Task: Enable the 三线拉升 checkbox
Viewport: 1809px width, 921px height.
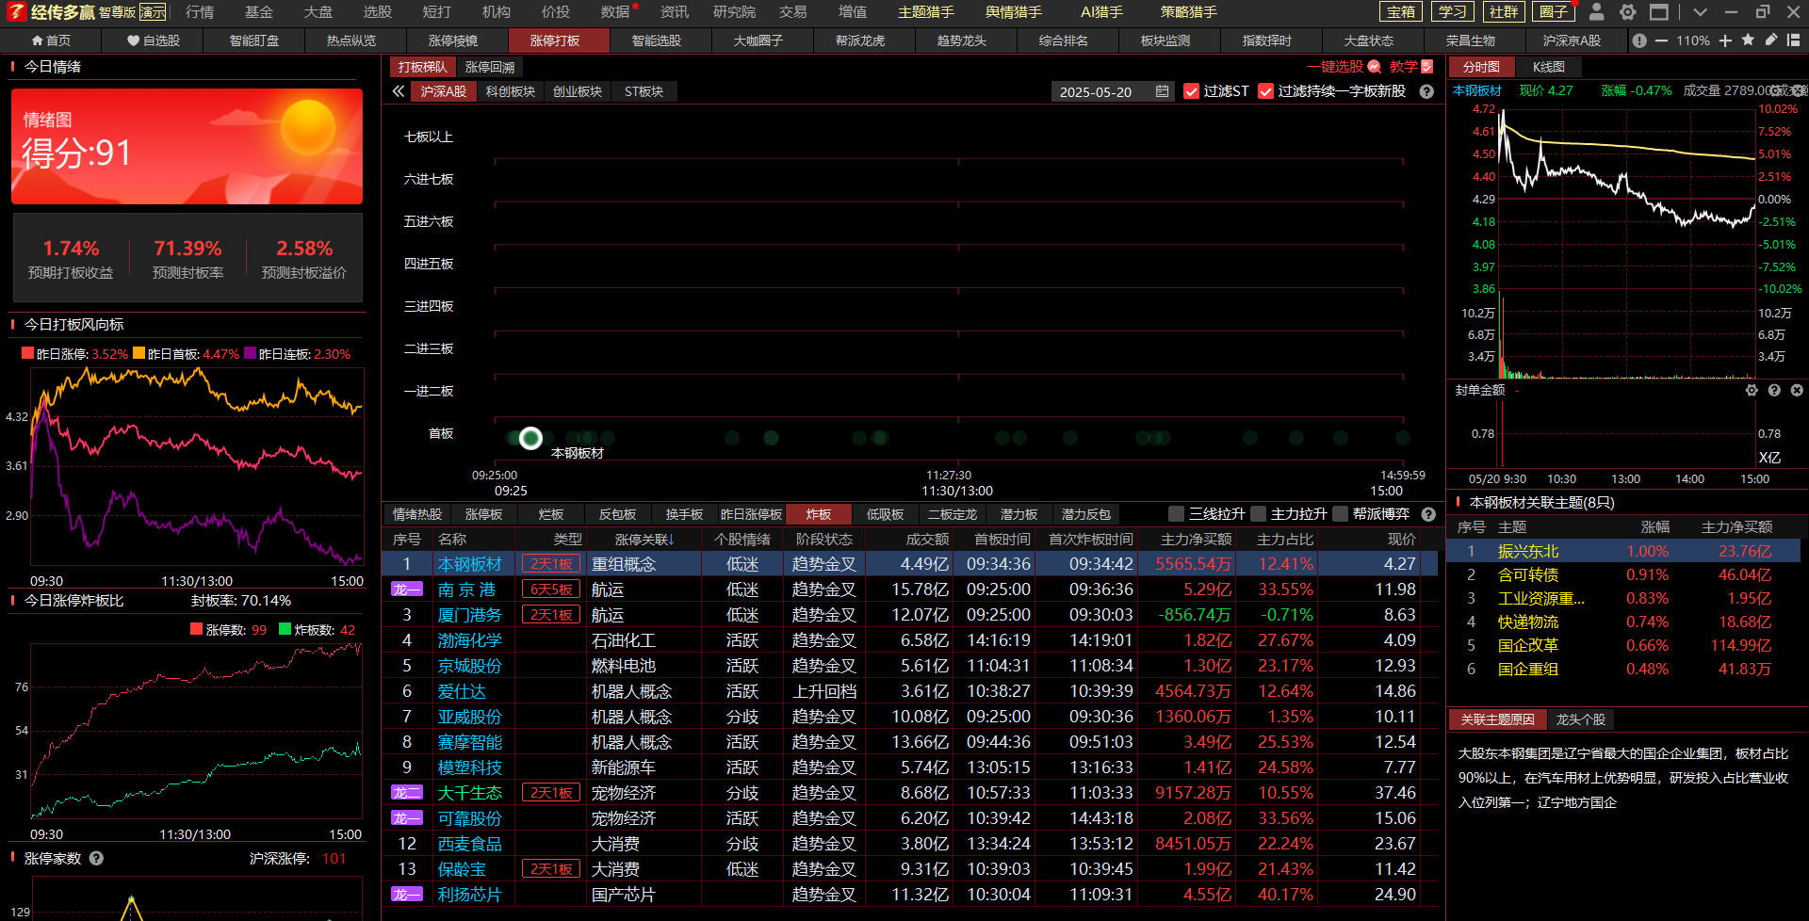Action: click(x=1176, y=514)
